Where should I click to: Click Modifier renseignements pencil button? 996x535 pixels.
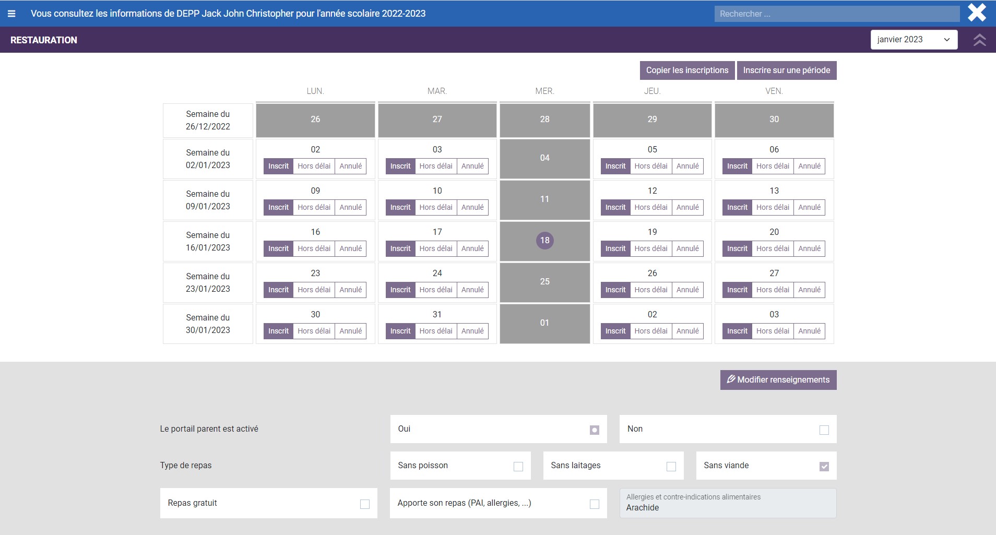click(778, 380)
